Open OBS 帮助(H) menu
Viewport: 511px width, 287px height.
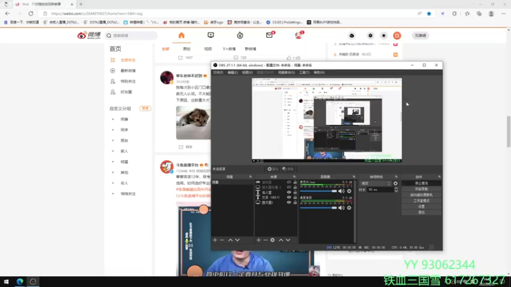tap(319, 73)
